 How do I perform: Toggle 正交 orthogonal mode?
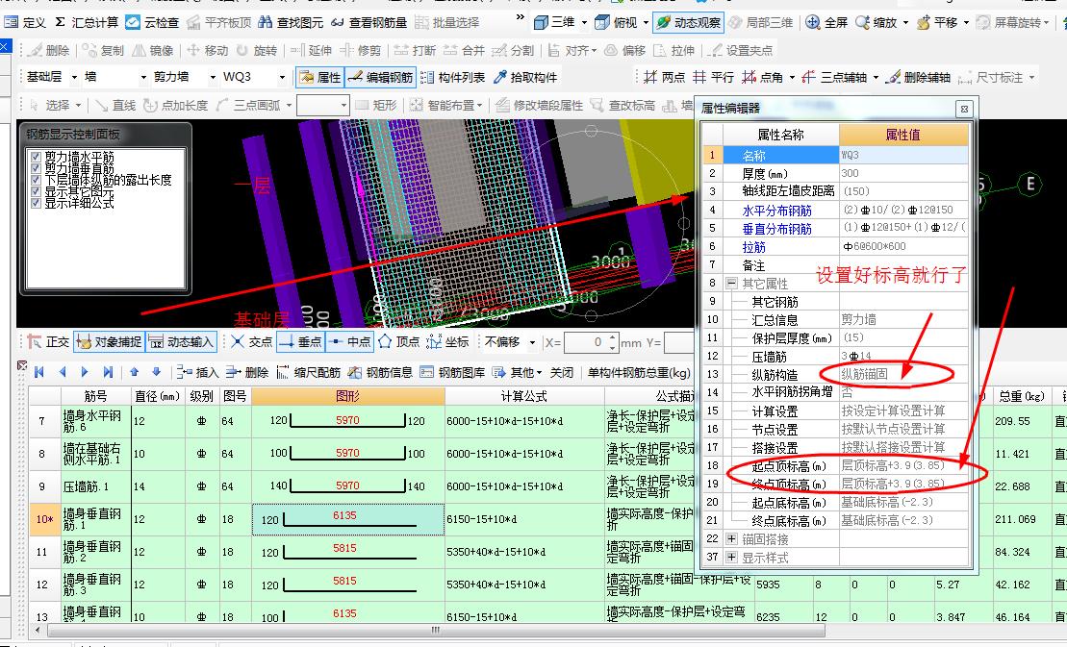coord(49,342)
